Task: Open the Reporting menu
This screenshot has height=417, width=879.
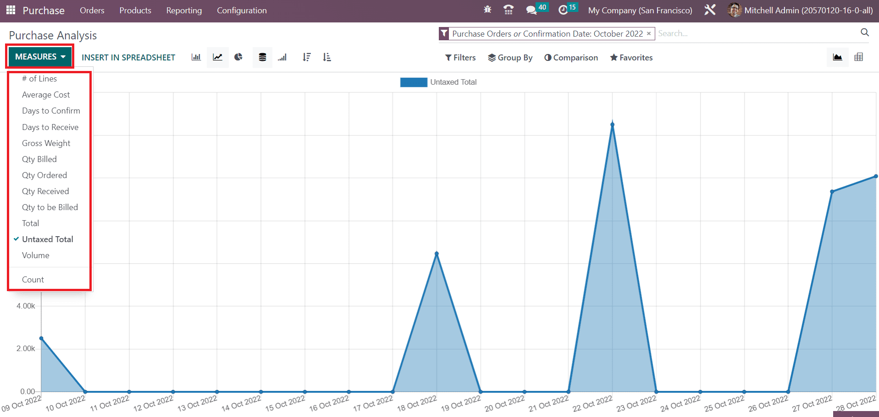Action: (184, 11)
